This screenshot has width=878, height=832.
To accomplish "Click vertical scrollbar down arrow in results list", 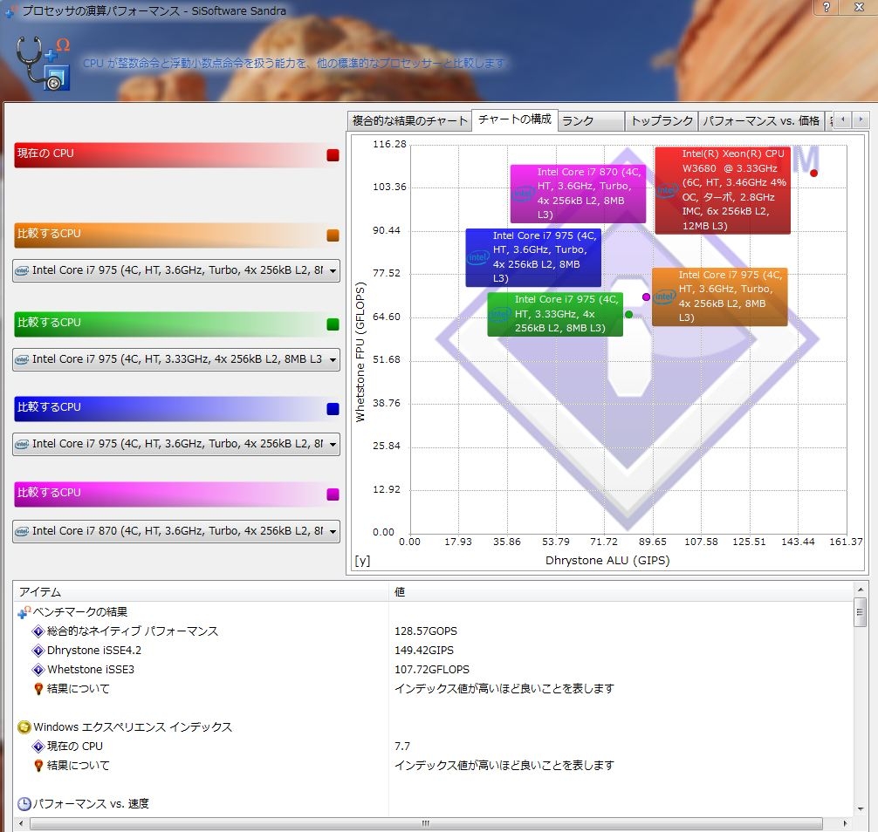I will click(x=860, y=809).
